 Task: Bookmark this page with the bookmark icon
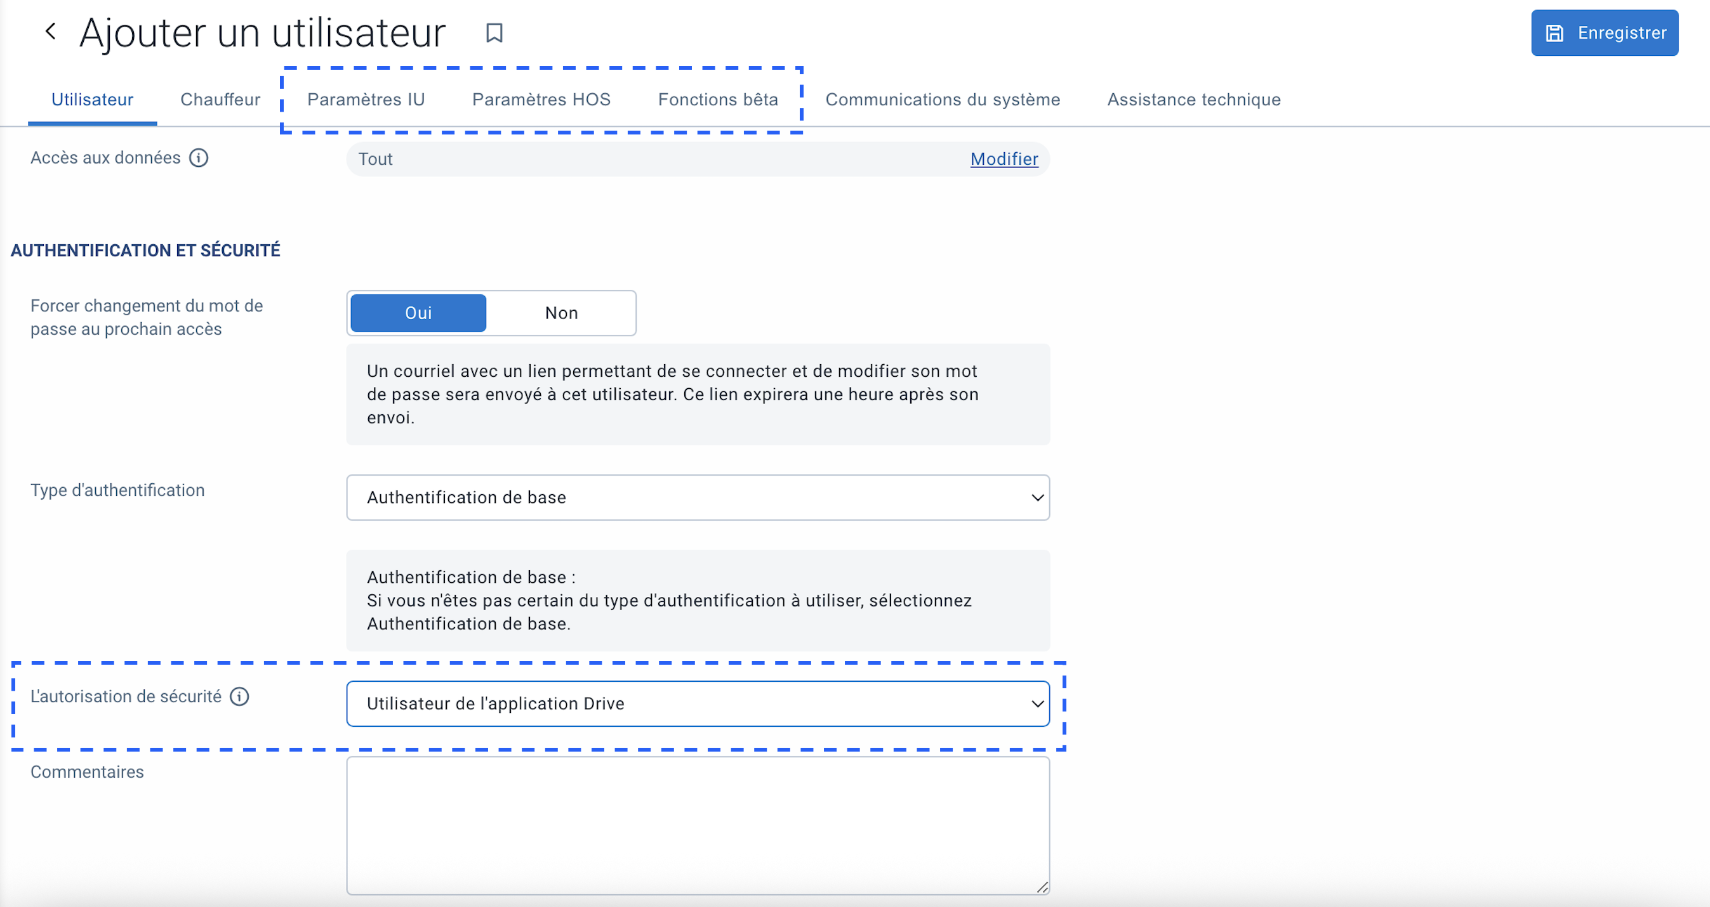494,32
